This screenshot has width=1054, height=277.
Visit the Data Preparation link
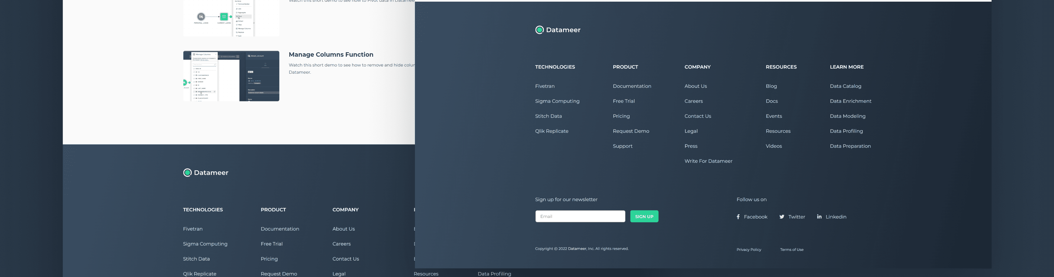(850, 146)
